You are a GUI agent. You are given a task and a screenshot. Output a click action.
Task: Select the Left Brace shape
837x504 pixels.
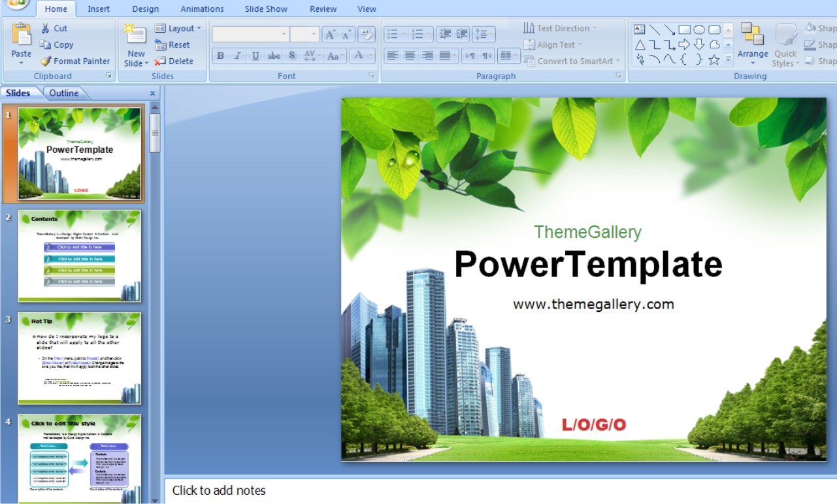[x=685, y=59]
